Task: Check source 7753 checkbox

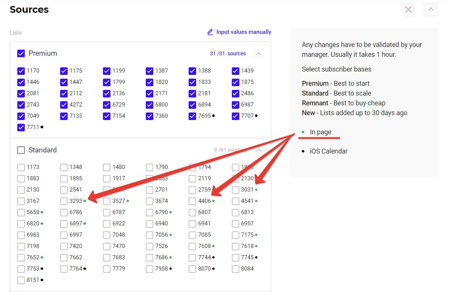Action: coord(21,269)
